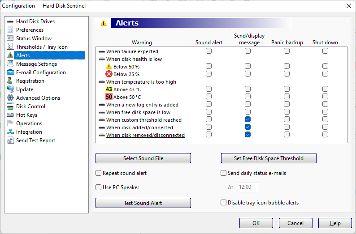The width and height of the screenshot is (356, 234).
Task: Enable Shut down for When failure expected
Action: click(x=326, y=51)
